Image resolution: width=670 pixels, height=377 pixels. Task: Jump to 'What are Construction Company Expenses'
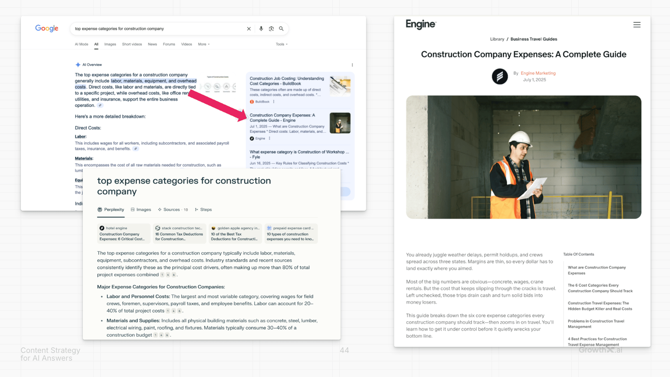597,270
